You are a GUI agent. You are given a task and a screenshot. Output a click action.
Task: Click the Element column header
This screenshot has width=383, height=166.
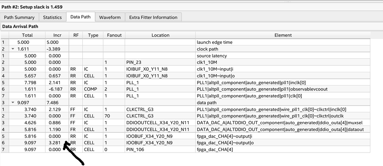click(283, 35)
